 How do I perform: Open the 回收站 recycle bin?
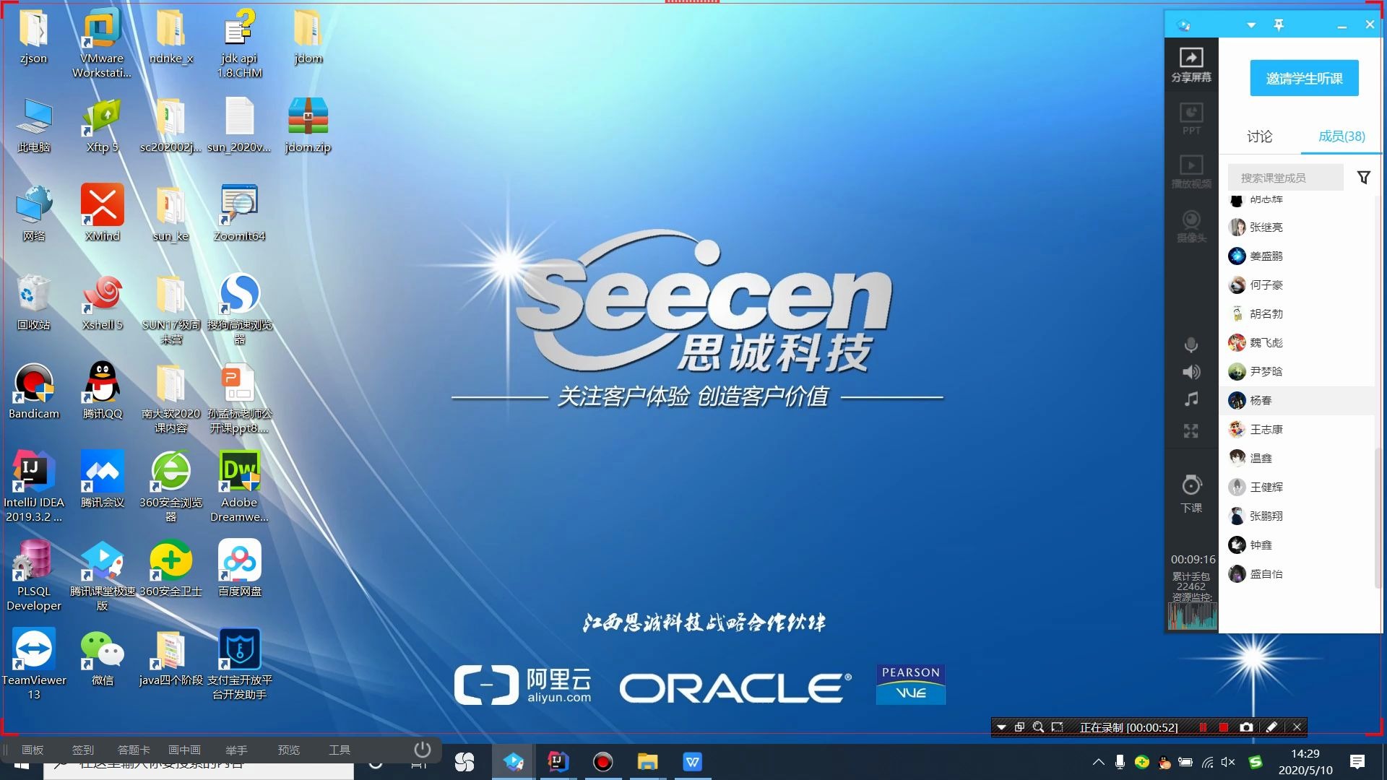click(x=34, y=302)
